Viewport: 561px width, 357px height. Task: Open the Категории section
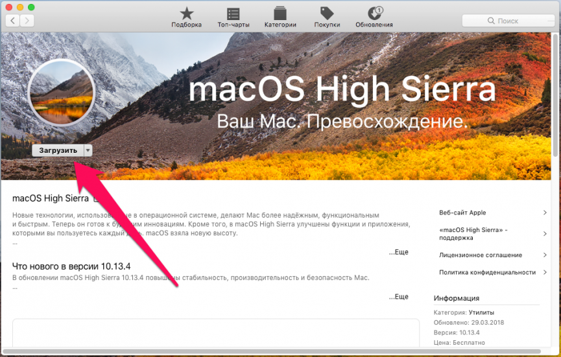coord(280,17)
